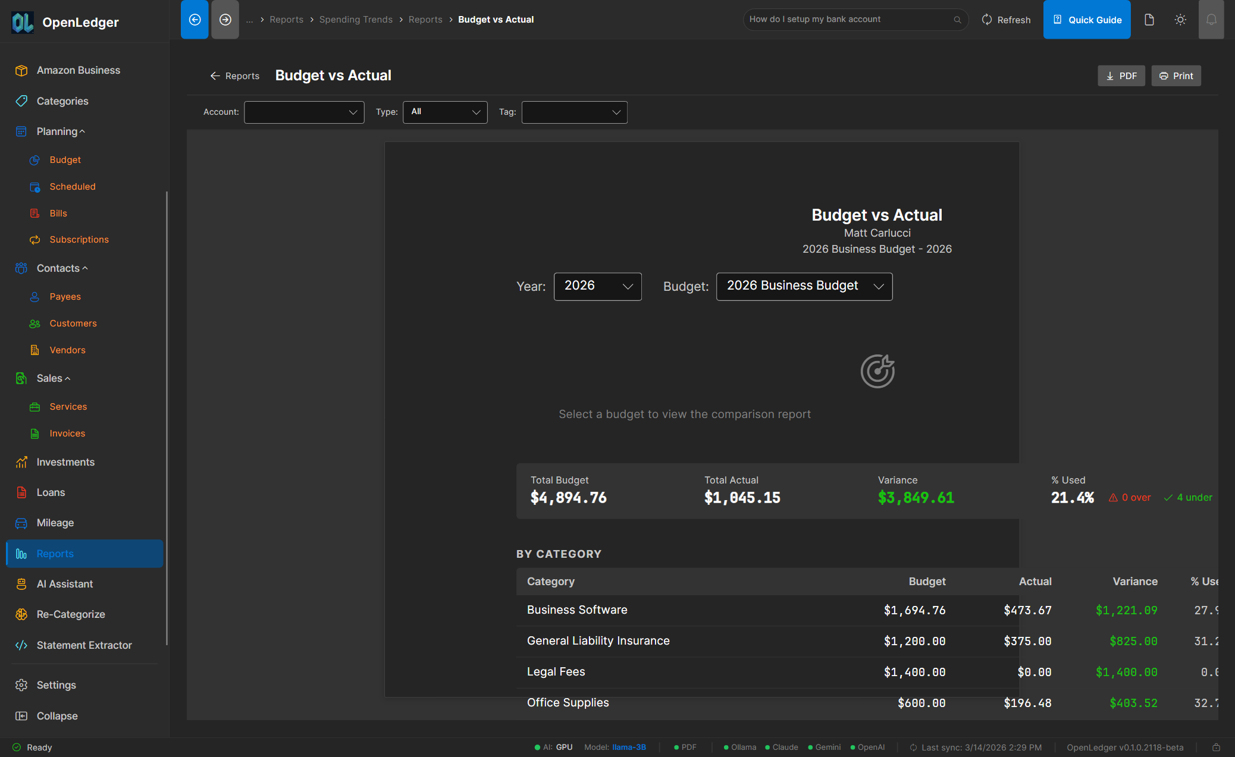This screenshot has height=757, width=1235.
Task: Click the Refresh button
Action: [x=1006, y=19]
